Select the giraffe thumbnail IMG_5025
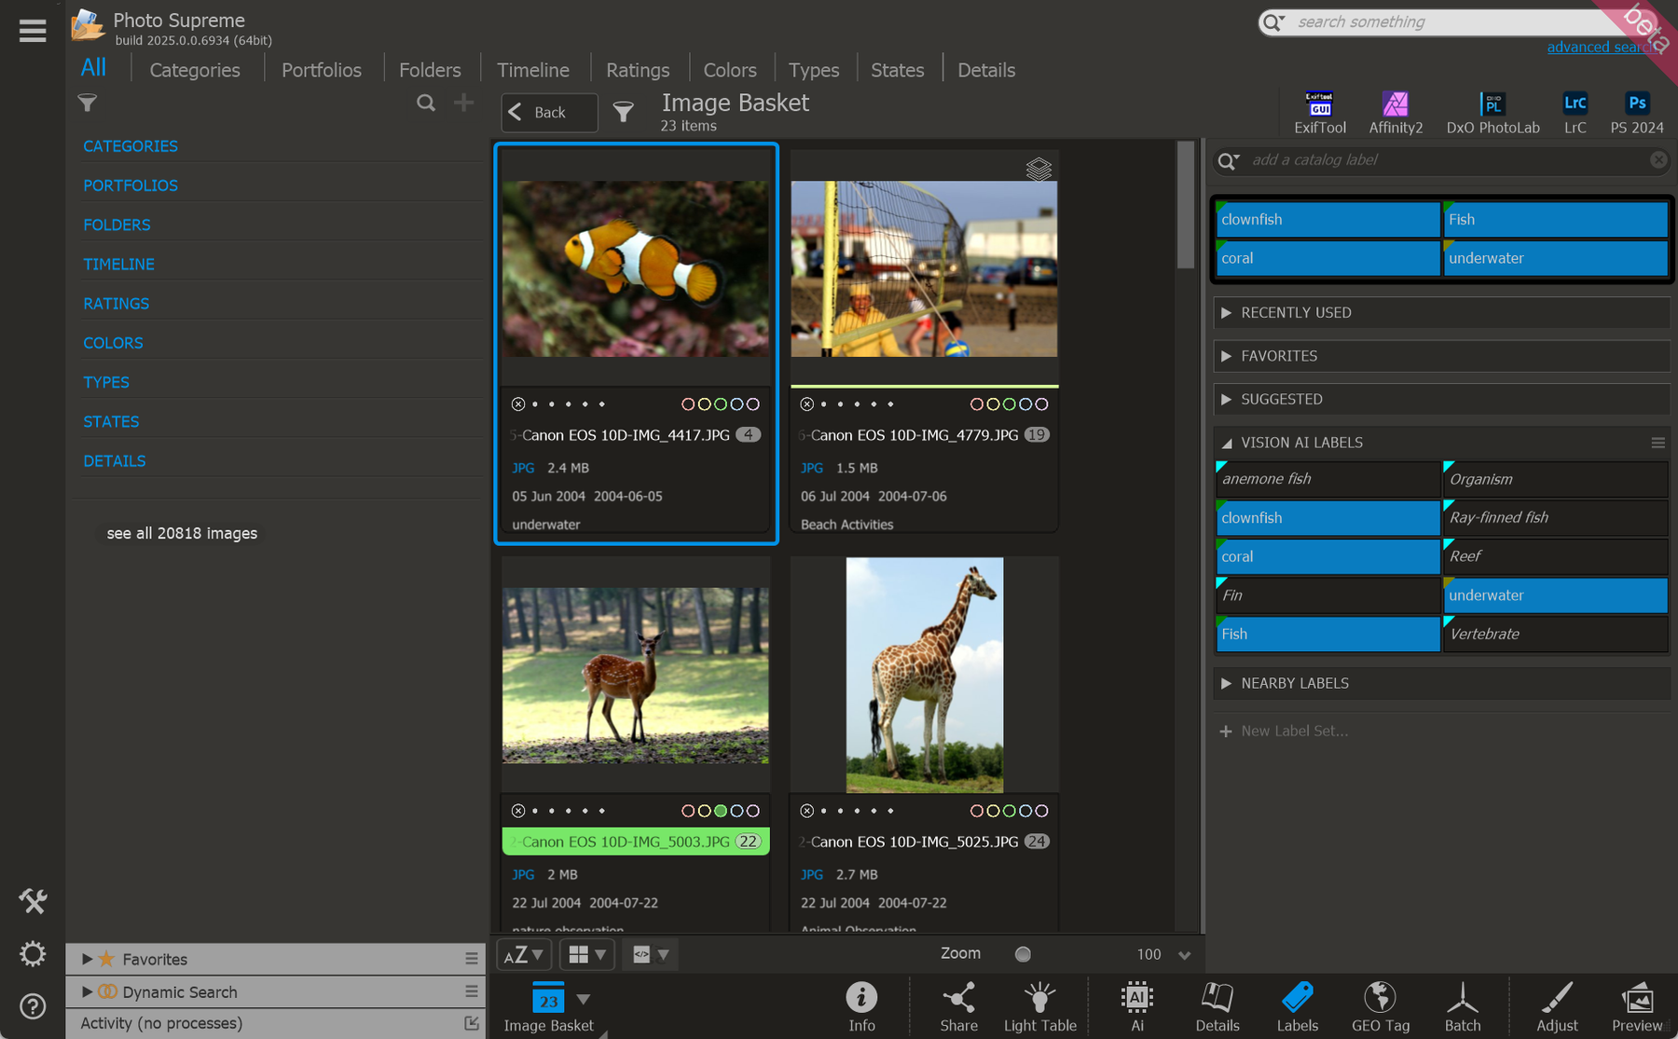 924,675
